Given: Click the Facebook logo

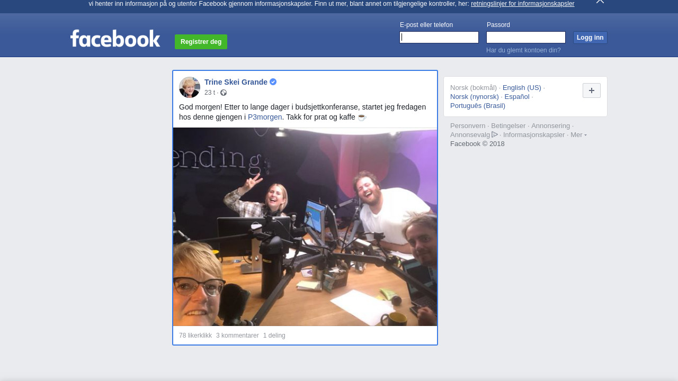Looking at the screenshot, I should 115,39.
